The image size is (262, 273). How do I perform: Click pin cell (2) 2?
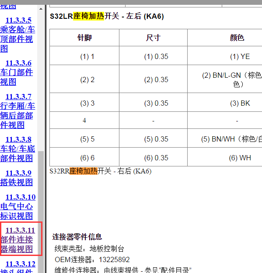[84, 79]
